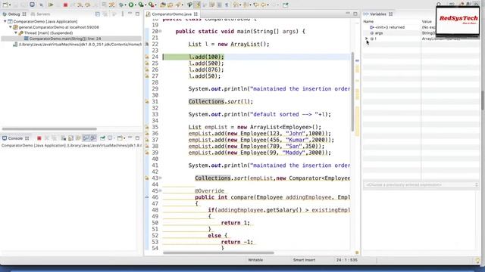Toggle the breakpoint at line 35
Viewport: 485px width, 272px height.
147,127
